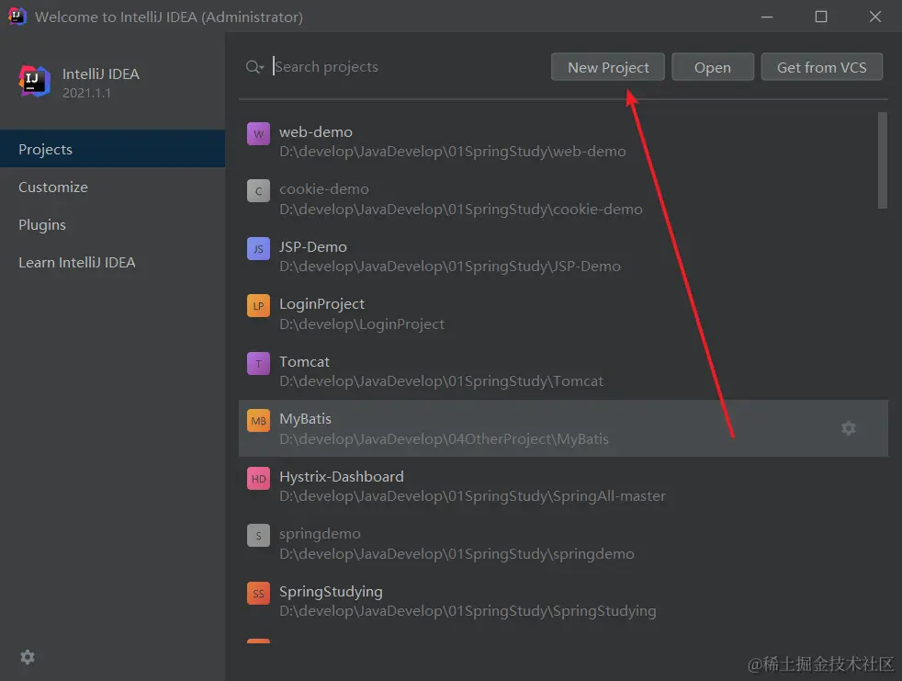Open the cookie-demo project entry
The height and width of the screenshot is (681, 902).
(x=563, y=199)
